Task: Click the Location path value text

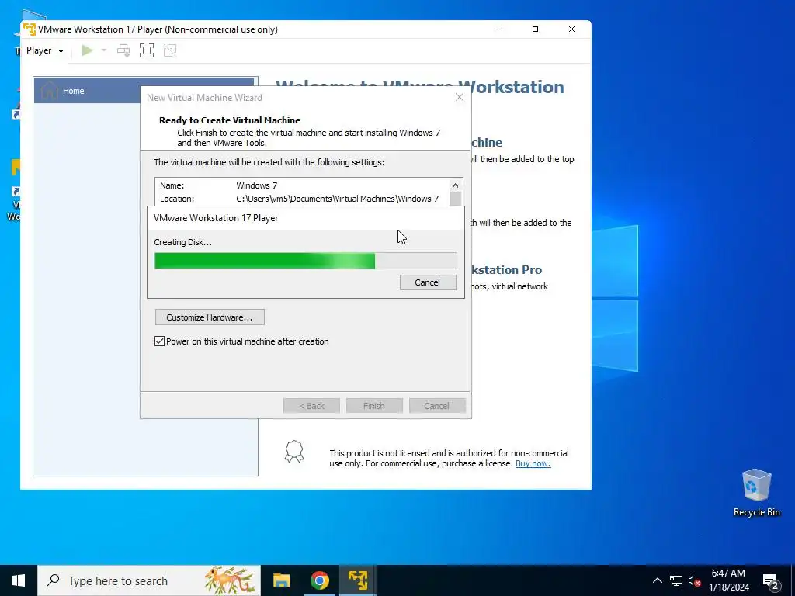Action: point(337,199)
